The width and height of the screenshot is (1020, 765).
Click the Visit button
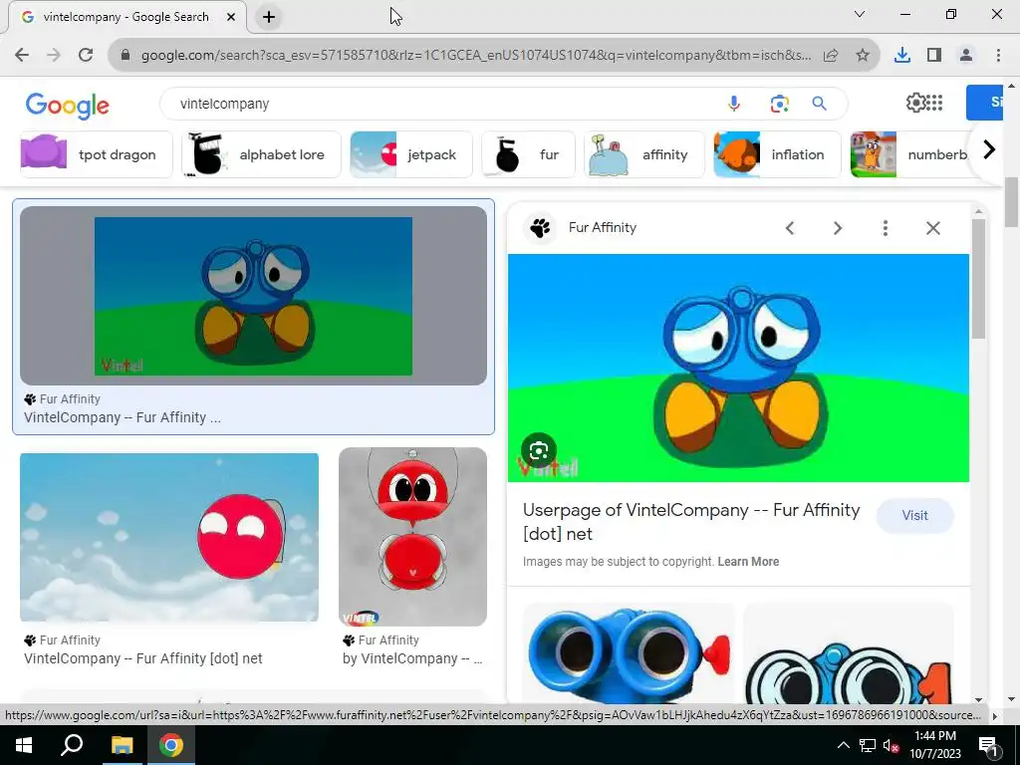(x=914, y=515)
